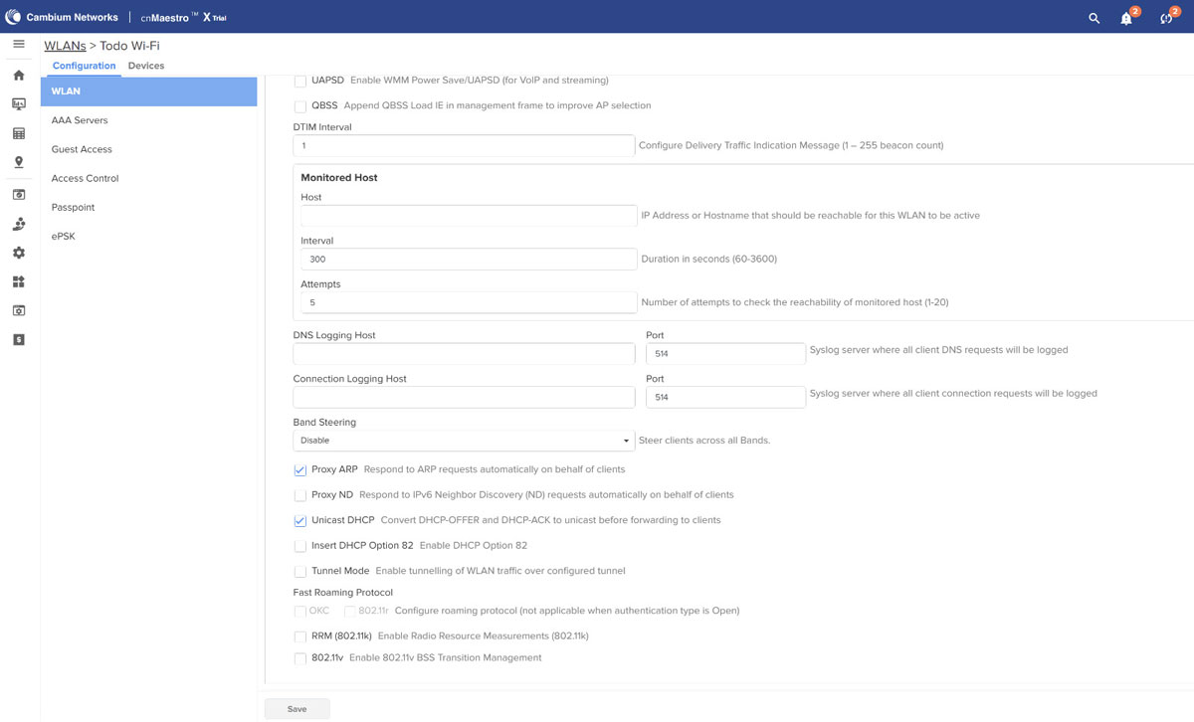Viewport: 1194px width, 722px height.
Task: Select AAA Servers in the side menu
Action: click(x=80, y=120)
